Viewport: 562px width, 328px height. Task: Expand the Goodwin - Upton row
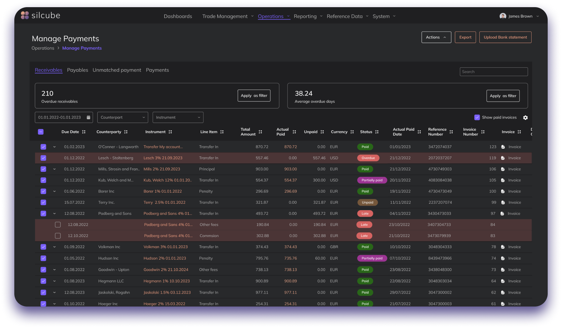coord(54,270)
